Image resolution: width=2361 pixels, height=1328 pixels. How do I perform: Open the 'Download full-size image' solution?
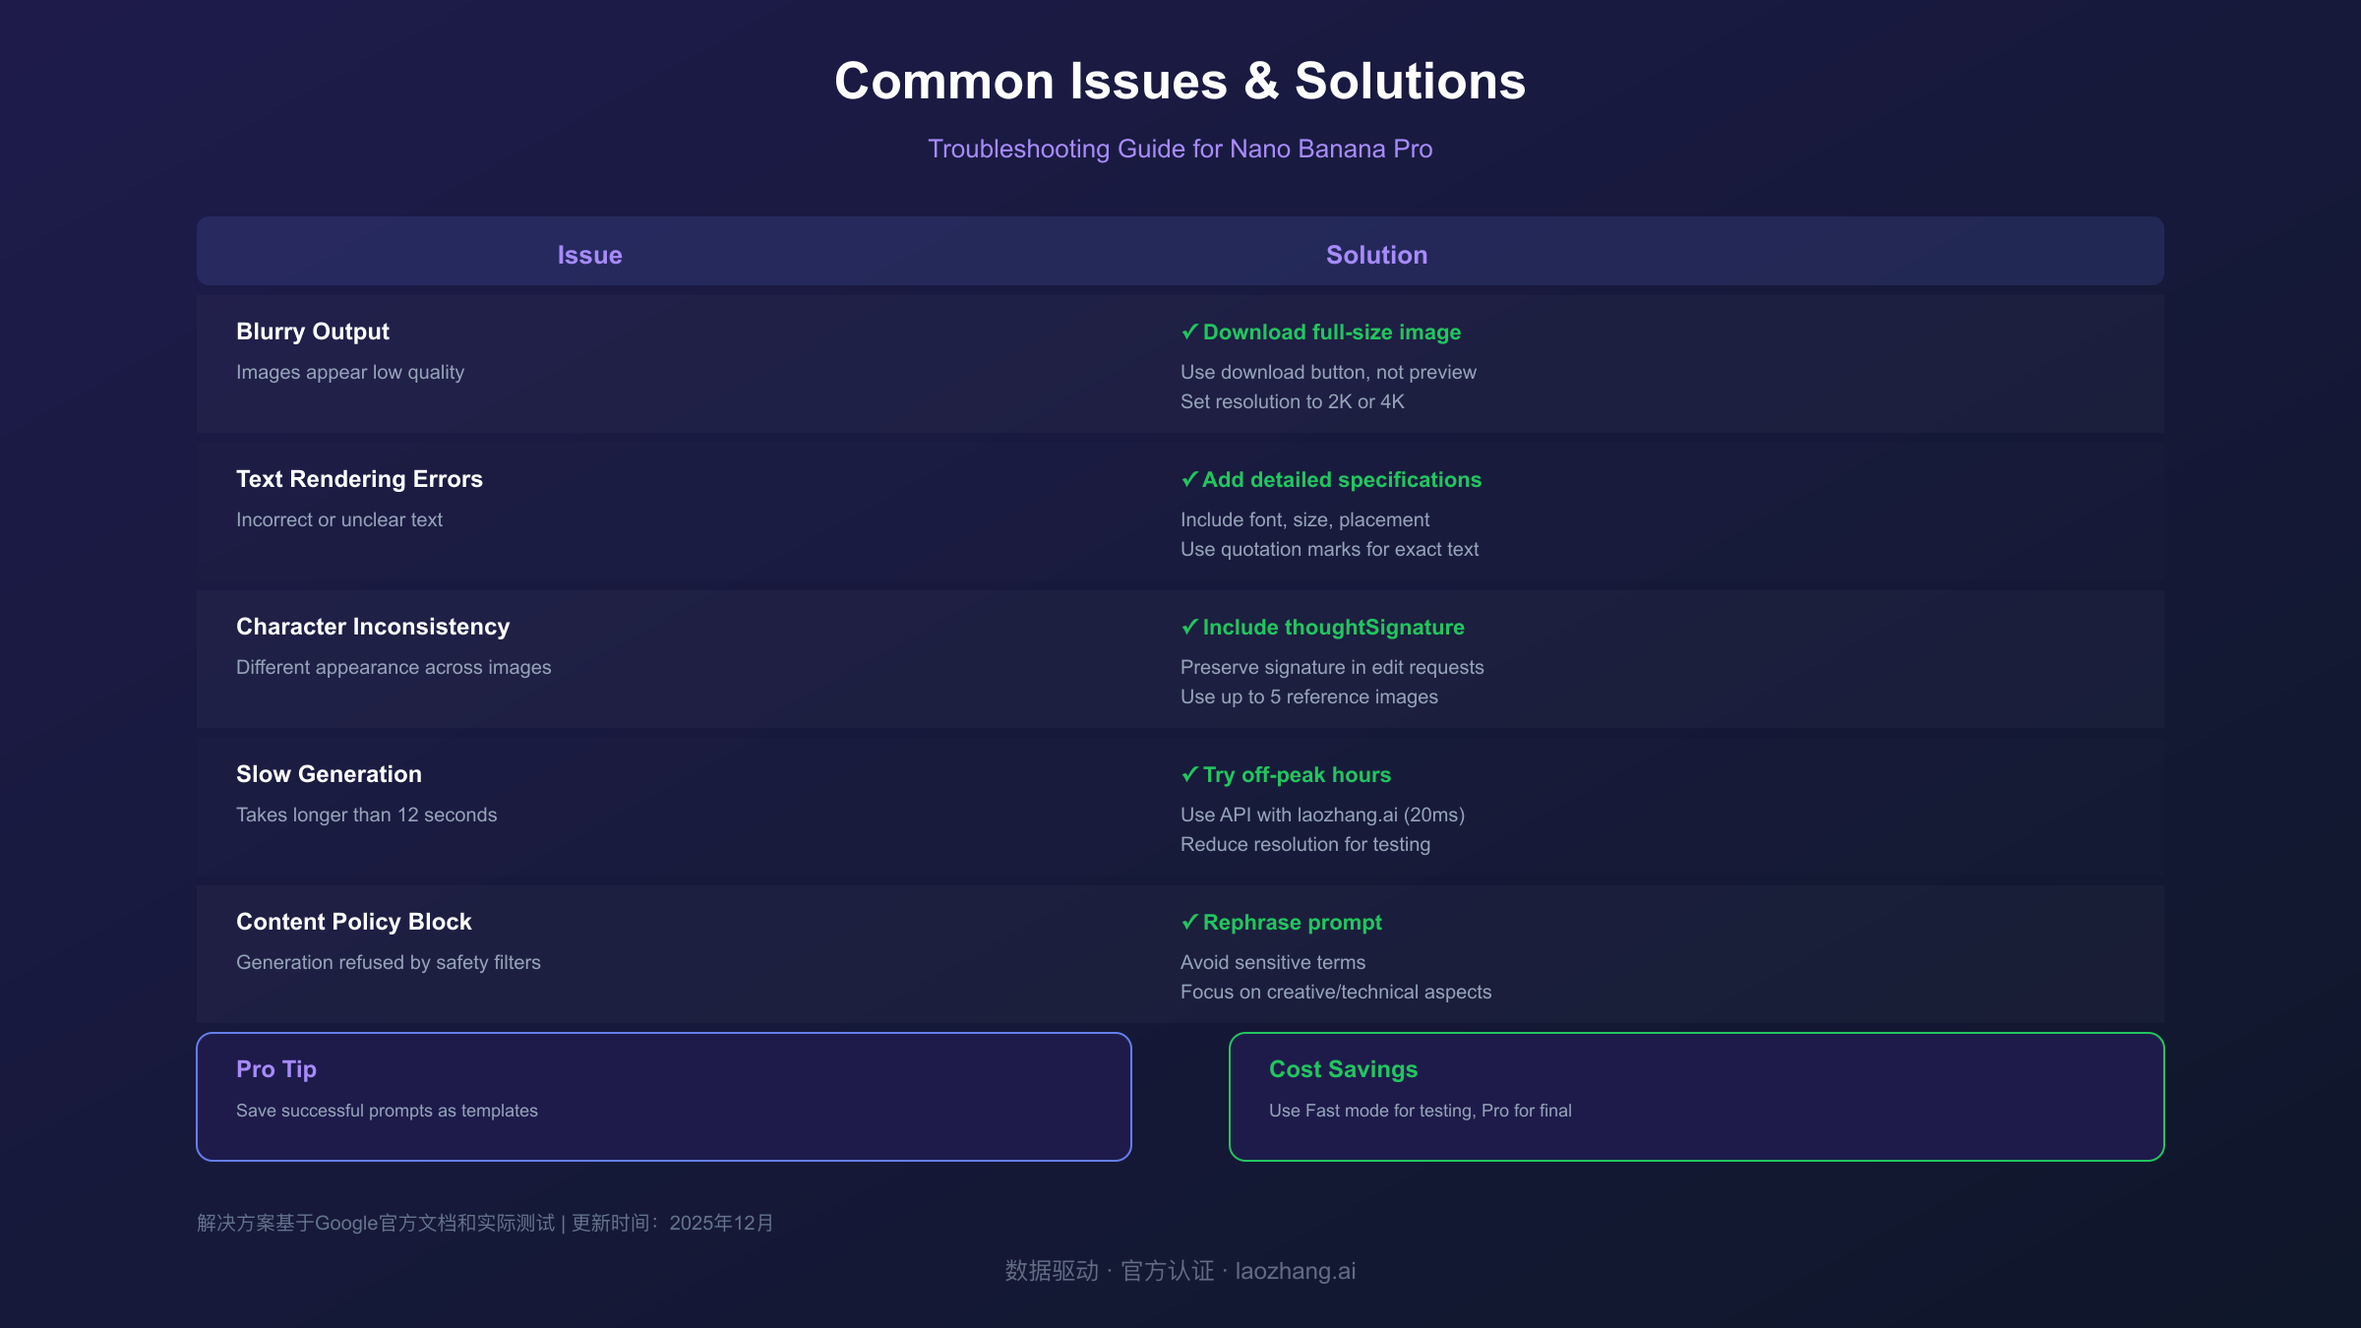tap(1330, 332)
